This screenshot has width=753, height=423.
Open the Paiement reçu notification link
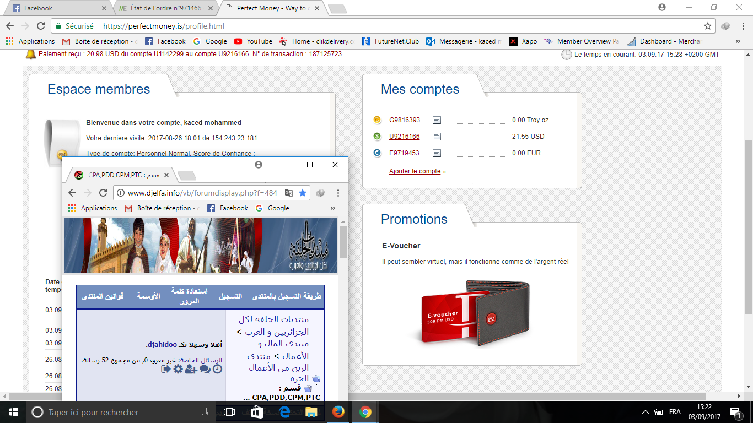pyautogui.click(x=191, y=54)
